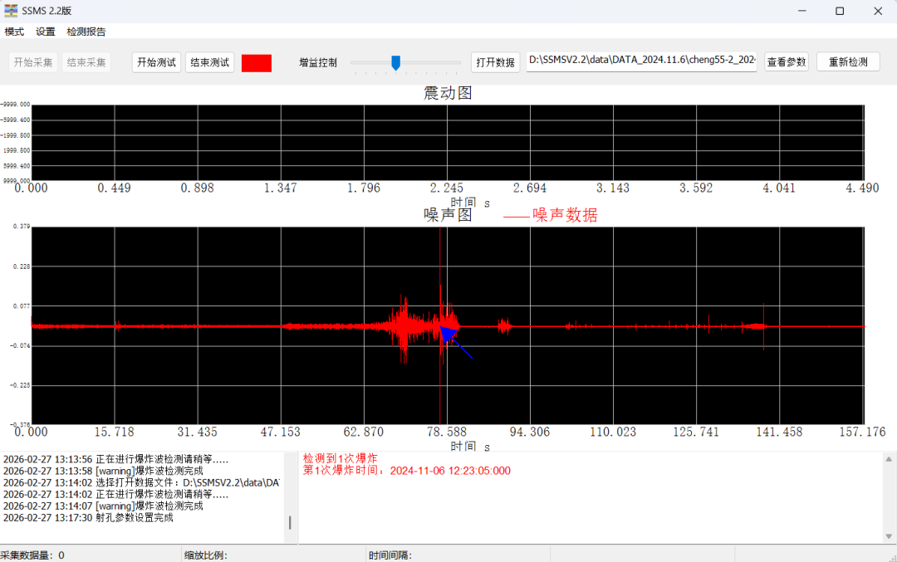Open a data file with 打开数据
The width and height of the screenshot is (897, 562).
click(x=495, y=62)
